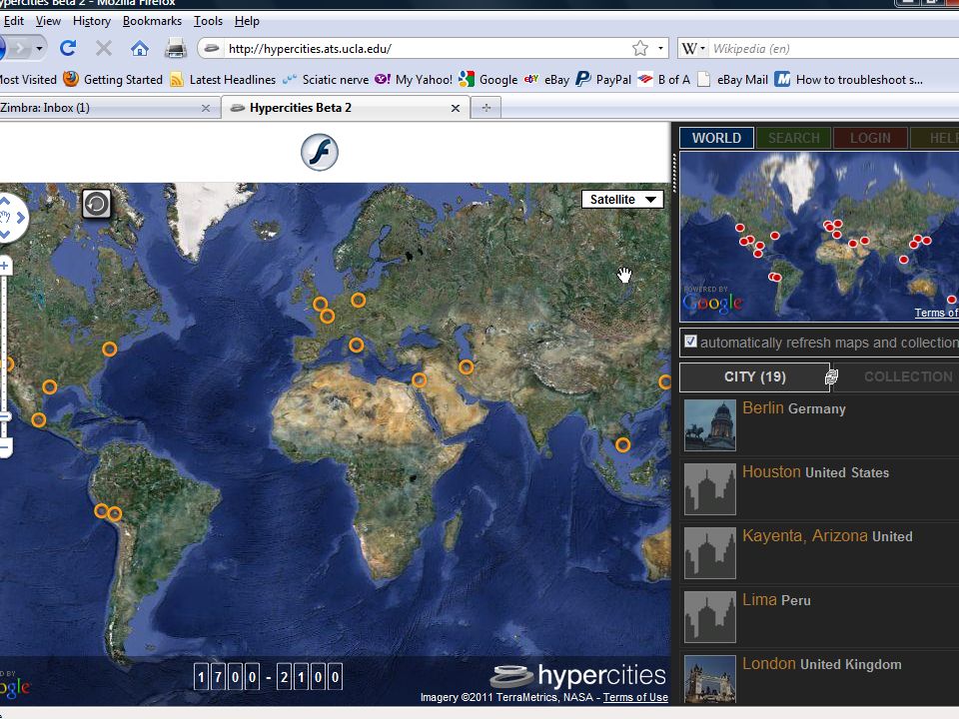The height and width of the screenshot is (719, 959).
Task: Close the Zimbra: Inbox tab
Action: pos(206,108)
